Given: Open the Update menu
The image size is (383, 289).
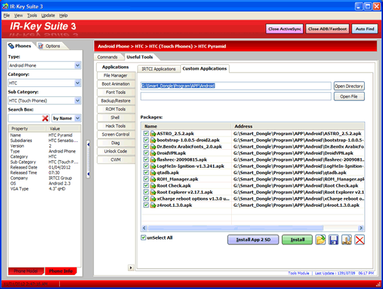Looking at the screenshot, I should pyautogui.click(x=48, y=15).
